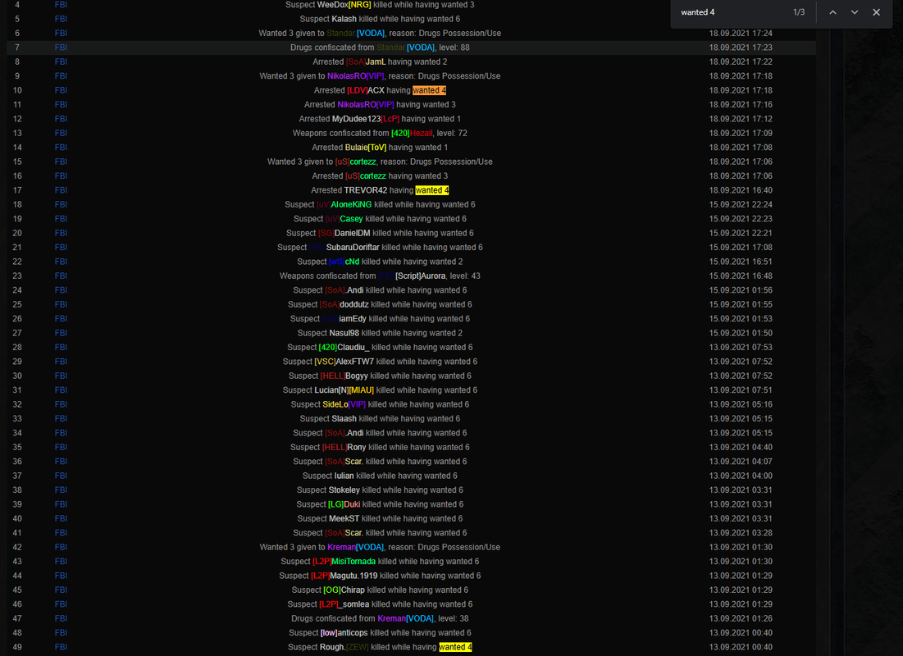Click SubaruDoriftar suspect name
Image resolution: width=903 pixels, height=656 pixels.
[x=344, y=247]
